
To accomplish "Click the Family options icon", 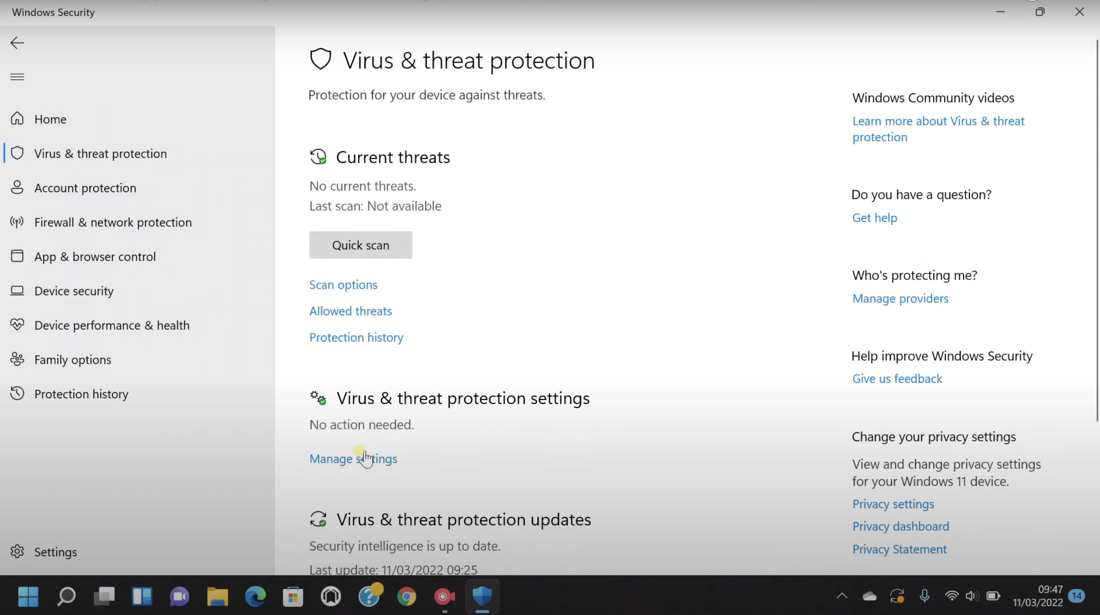I will pos(17,359).
